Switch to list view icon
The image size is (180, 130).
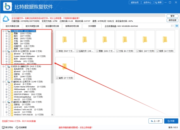(x=173, y=26)
